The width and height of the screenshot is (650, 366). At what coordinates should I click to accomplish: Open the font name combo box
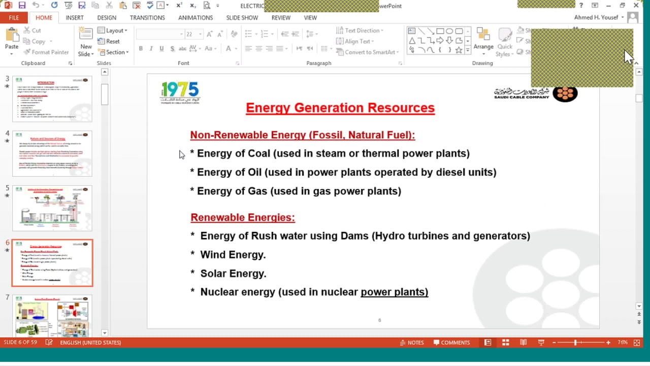point(160,34)
